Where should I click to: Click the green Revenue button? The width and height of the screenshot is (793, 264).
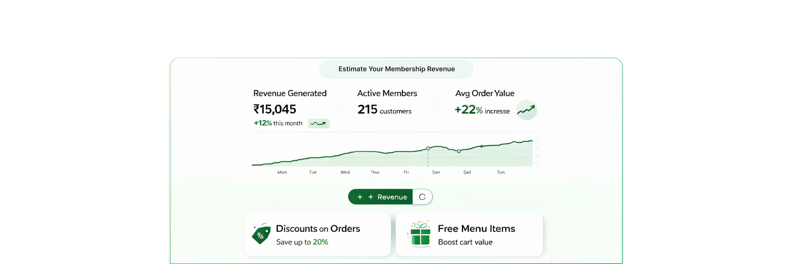[x=381, y=197]
